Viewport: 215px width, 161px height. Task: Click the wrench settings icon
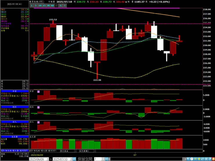click(x=210, y=159)
